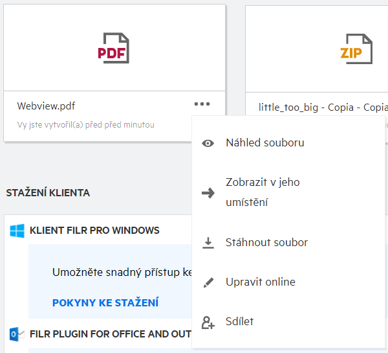Click the download file icon
Image resolution: width=388 pixels, height=353 pixels.
[x=208, y=243]
